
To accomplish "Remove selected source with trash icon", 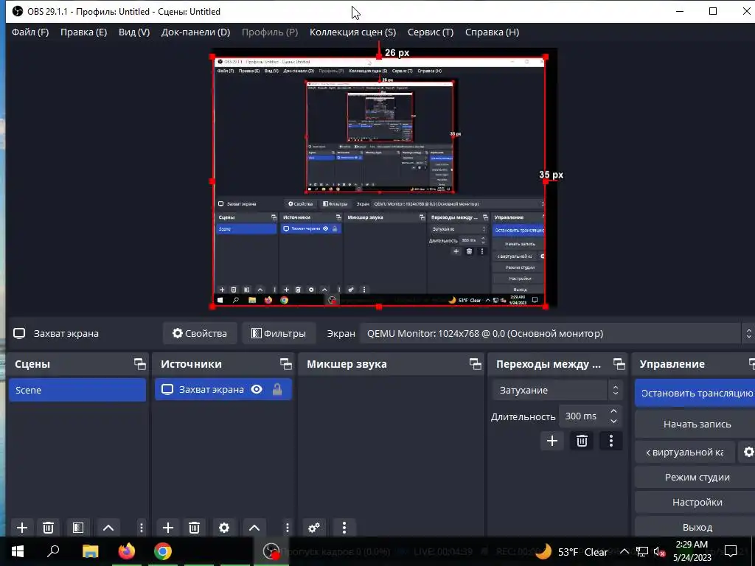I will tap(194, 528).
